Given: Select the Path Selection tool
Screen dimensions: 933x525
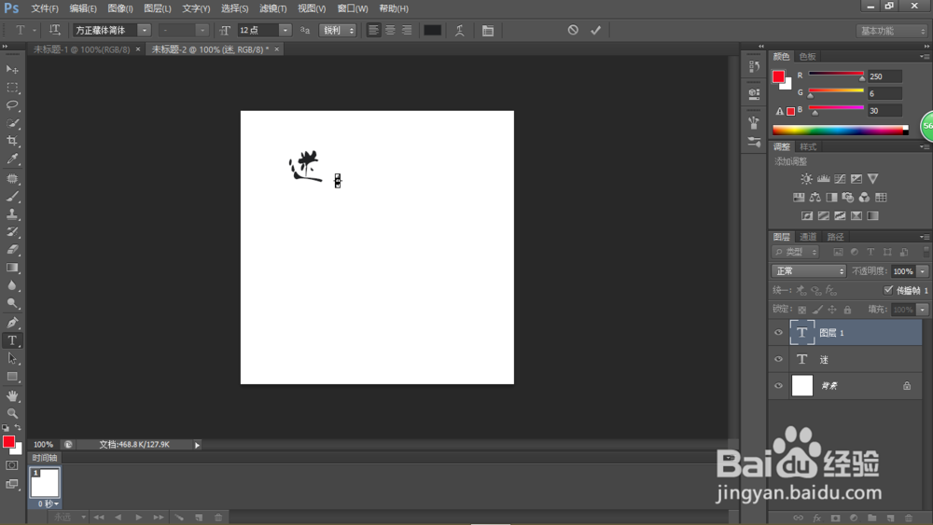Looking at the screenshot, I should 12,358.
